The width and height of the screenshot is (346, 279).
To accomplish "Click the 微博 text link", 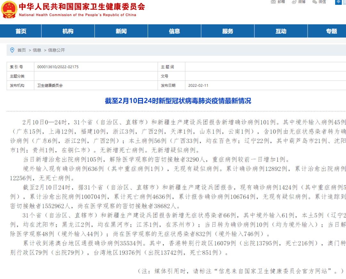I will coord(302,2).
